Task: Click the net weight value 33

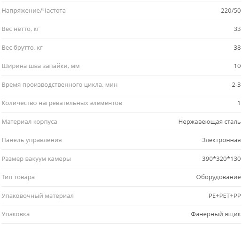Action: click(x=237, y=29)
